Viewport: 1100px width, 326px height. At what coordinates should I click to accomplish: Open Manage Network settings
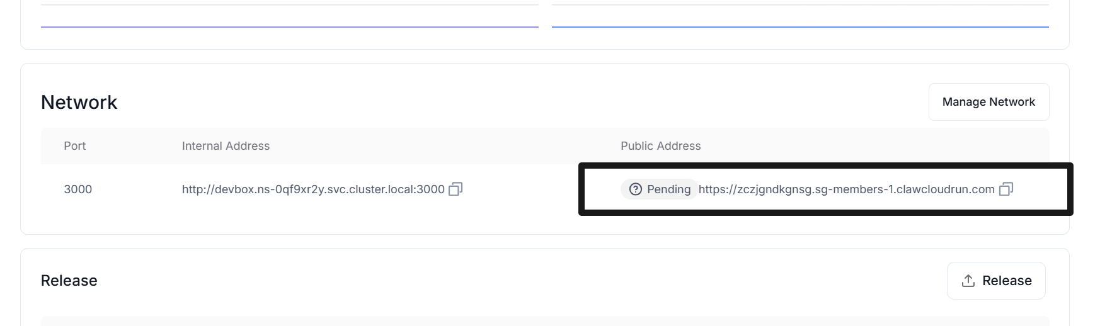click(988, 102)
